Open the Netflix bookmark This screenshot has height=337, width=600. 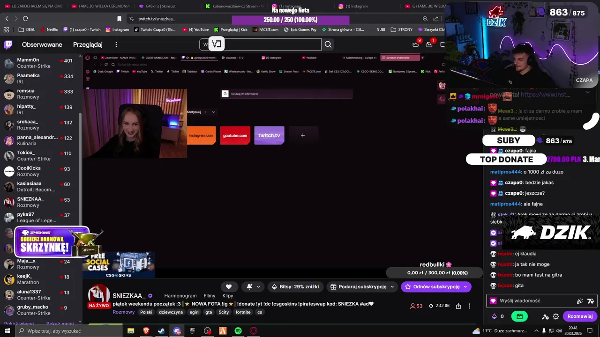click(x=49, y=29)
